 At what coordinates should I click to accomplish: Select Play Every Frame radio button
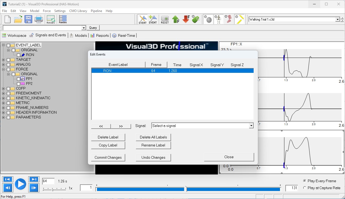coord(305,181)
